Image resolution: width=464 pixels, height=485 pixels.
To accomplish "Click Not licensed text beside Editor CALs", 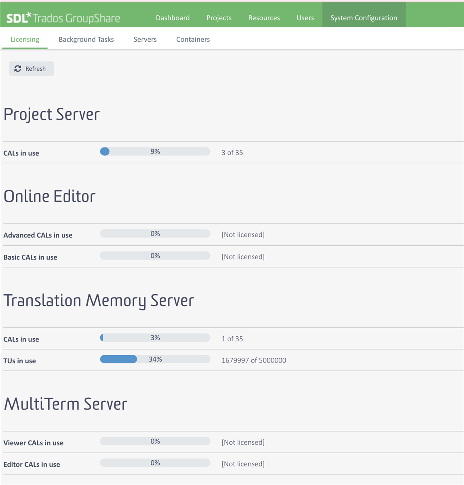I will (243, 464).
